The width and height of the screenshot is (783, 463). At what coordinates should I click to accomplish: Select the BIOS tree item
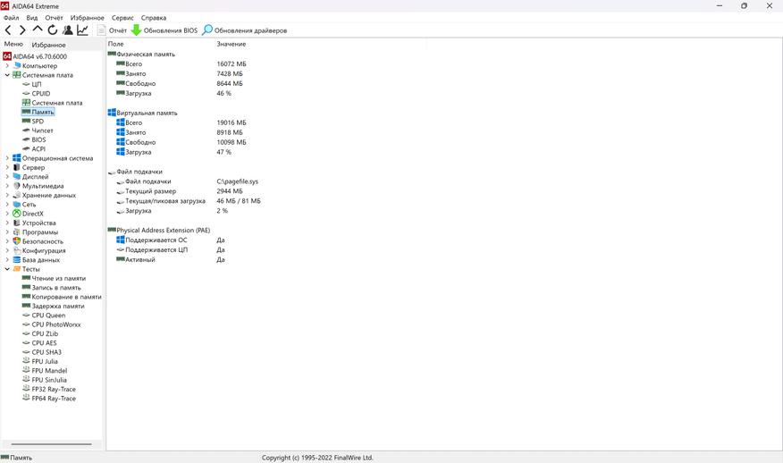38,139
